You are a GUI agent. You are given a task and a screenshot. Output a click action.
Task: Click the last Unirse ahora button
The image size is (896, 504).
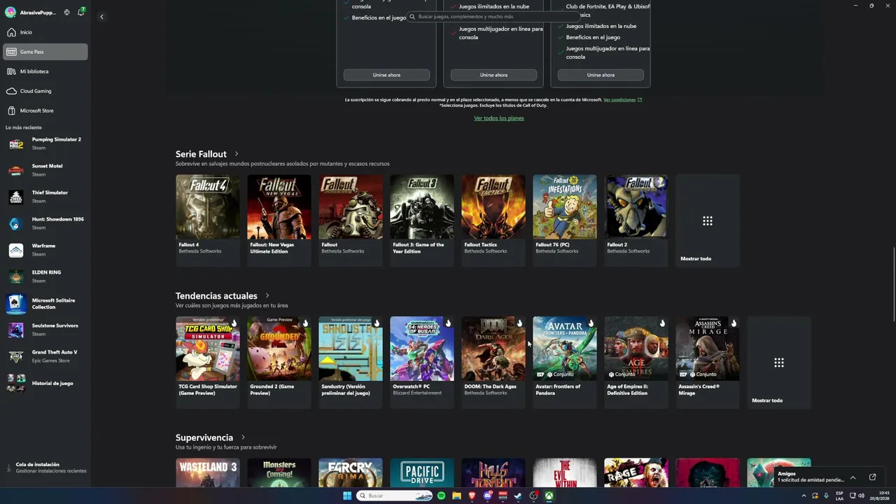pos(601,75)
